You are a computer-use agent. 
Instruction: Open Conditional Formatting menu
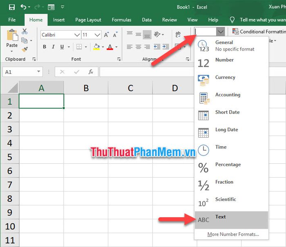click(259, 31)
